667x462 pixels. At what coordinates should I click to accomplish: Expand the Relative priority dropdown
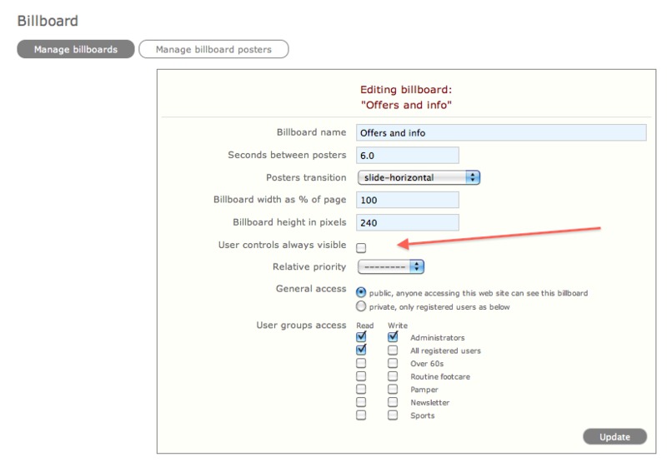tap(391, 267)
